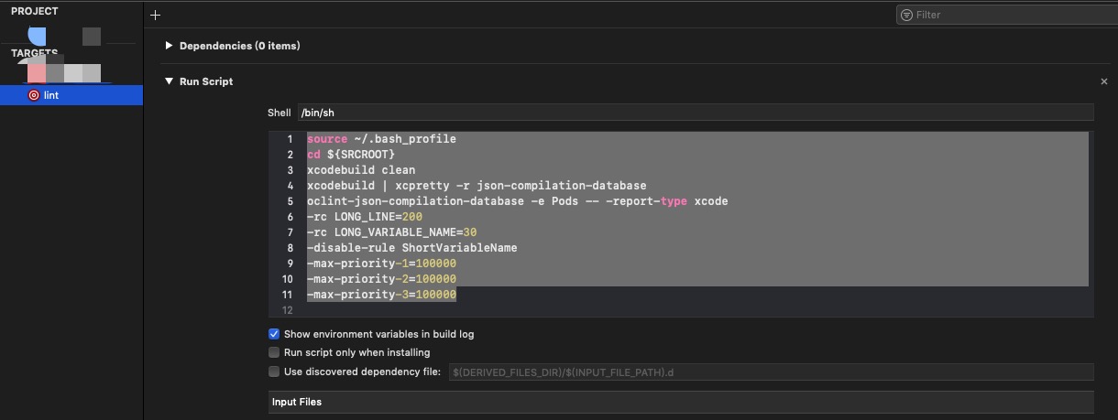Delete the Run Script phase with x
The height and width of the screenshot is (420, 1118).
1103,81
